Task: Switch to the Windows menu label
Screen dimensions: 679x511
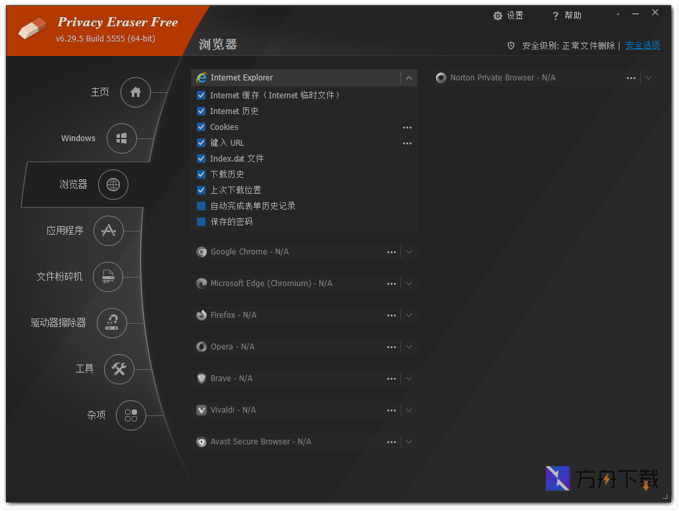Action: click(x=78, y=138)
